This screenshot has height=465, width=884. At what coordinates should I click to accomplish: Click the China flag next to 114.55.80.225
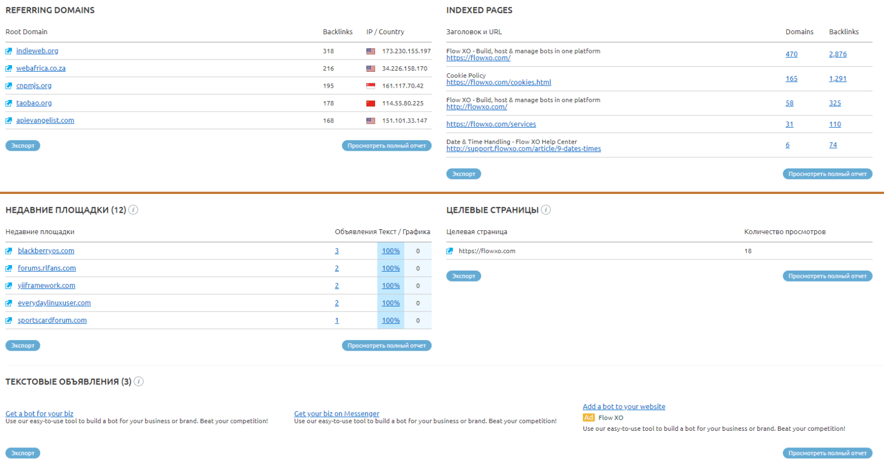(x=371, y=103)
